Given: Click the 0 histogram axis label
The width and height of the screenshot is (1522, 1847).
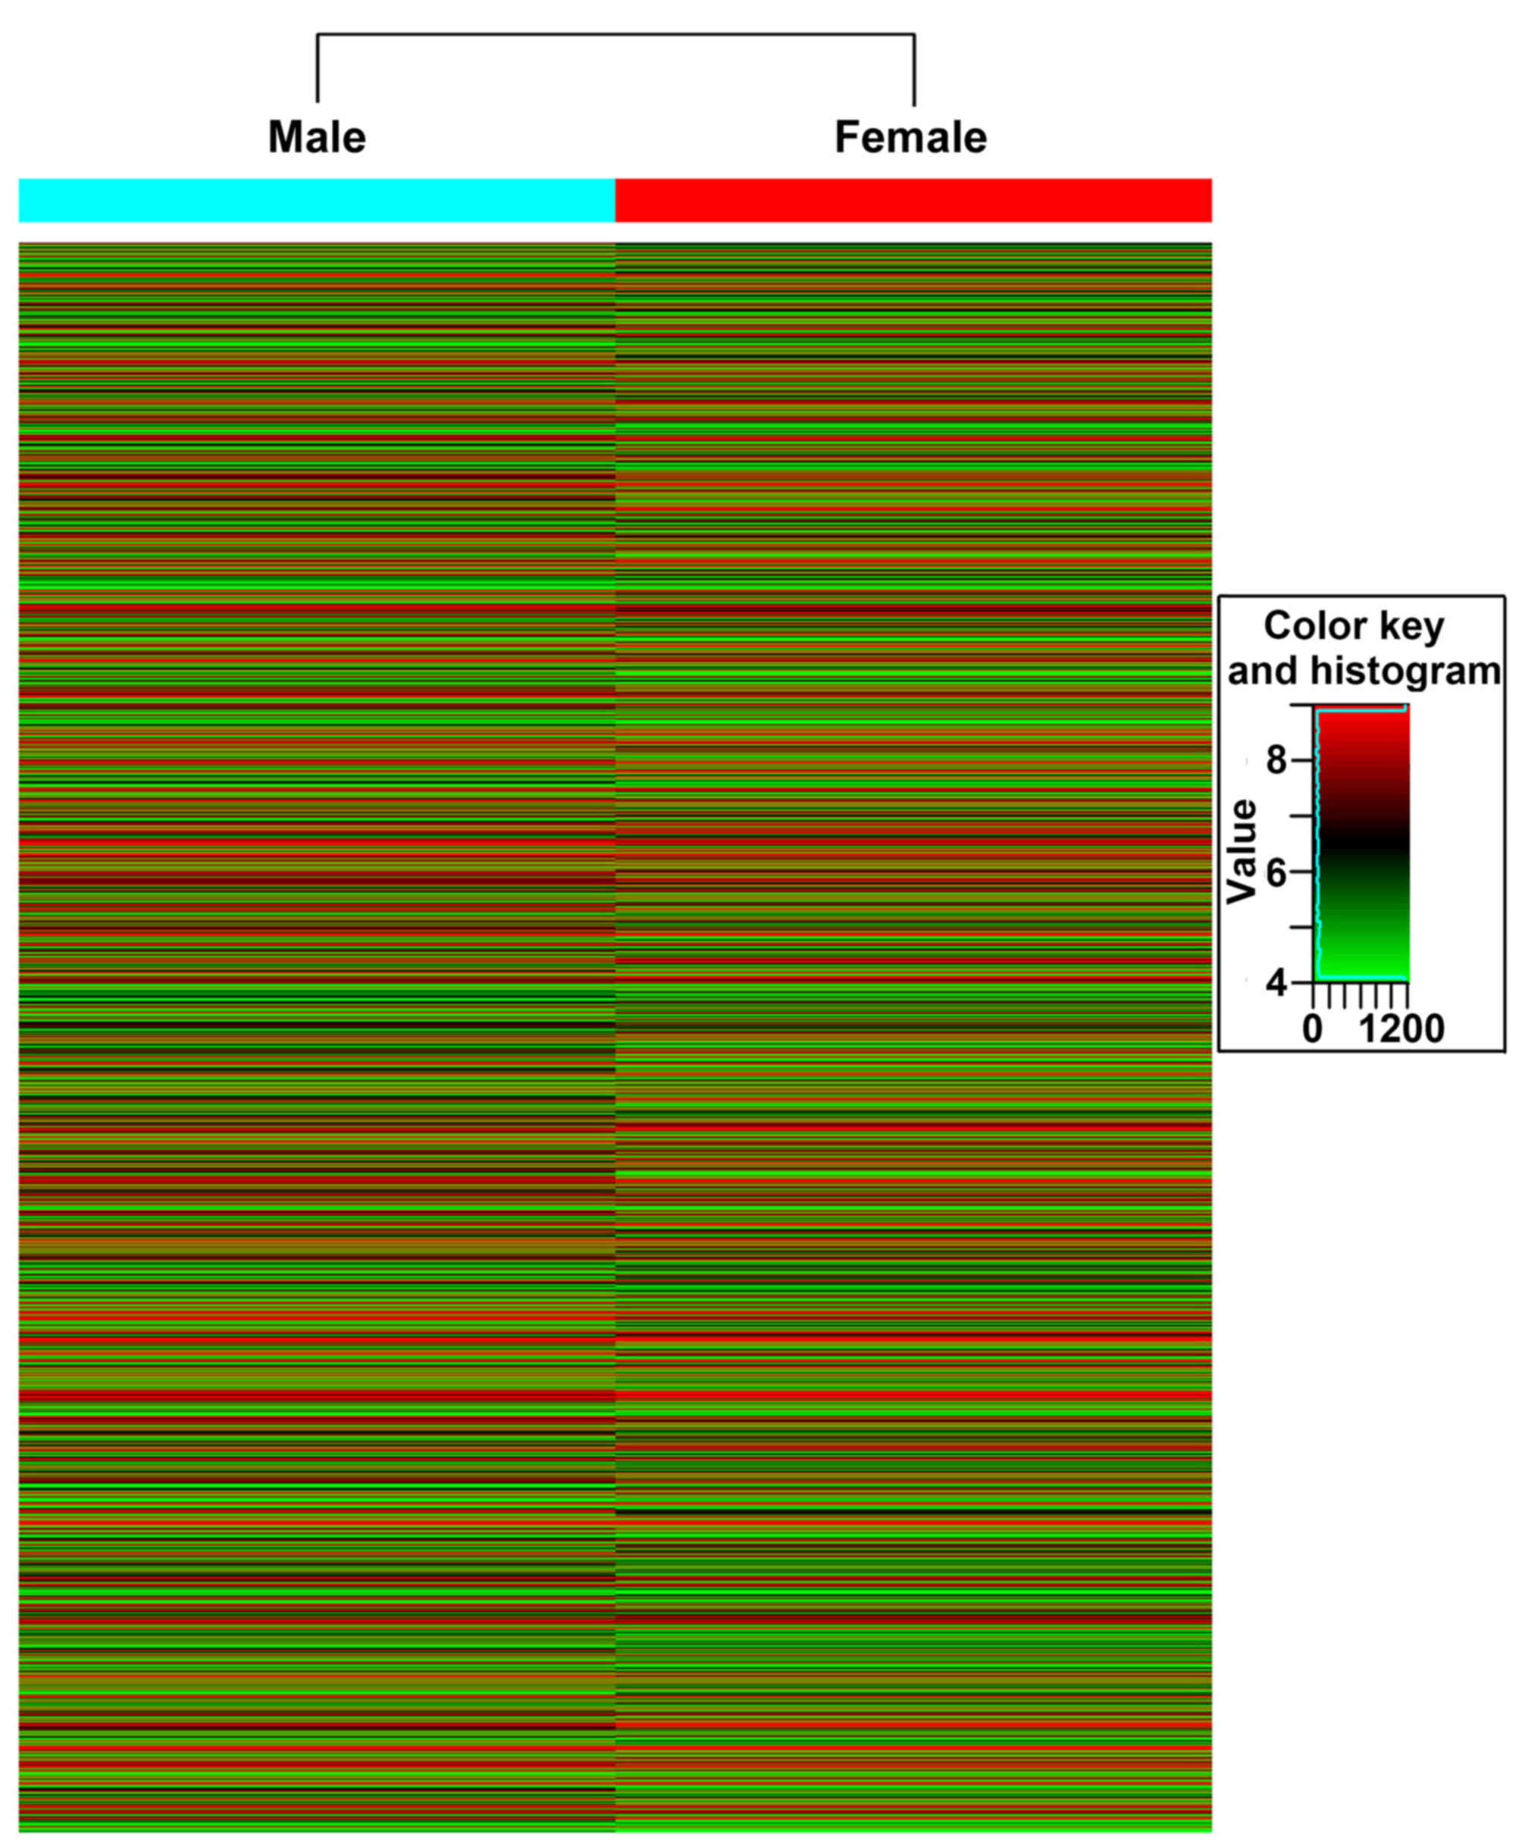Looking at the screenshot, I should point(1313,1028).
